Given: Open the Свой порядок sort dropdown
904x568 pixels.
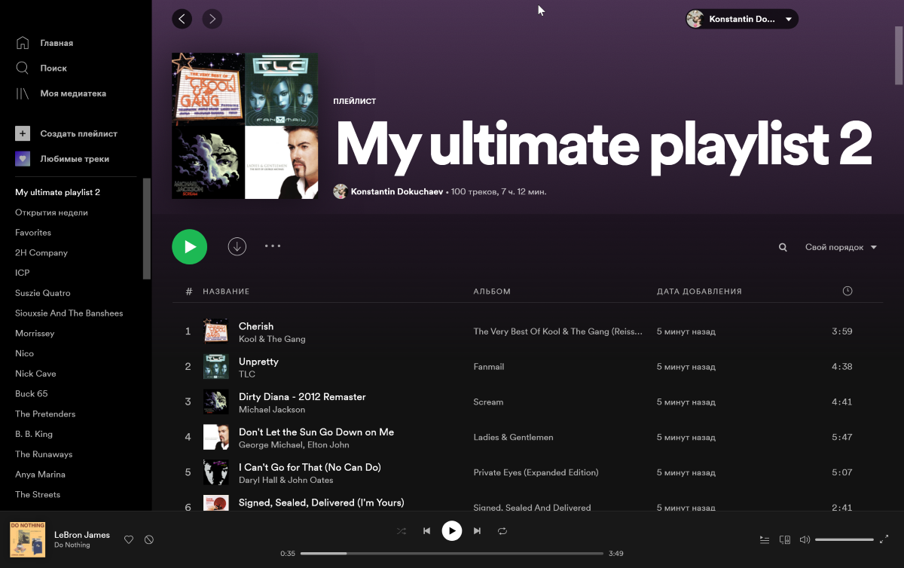Looking at the screenshot, I should tap(841, 247).
